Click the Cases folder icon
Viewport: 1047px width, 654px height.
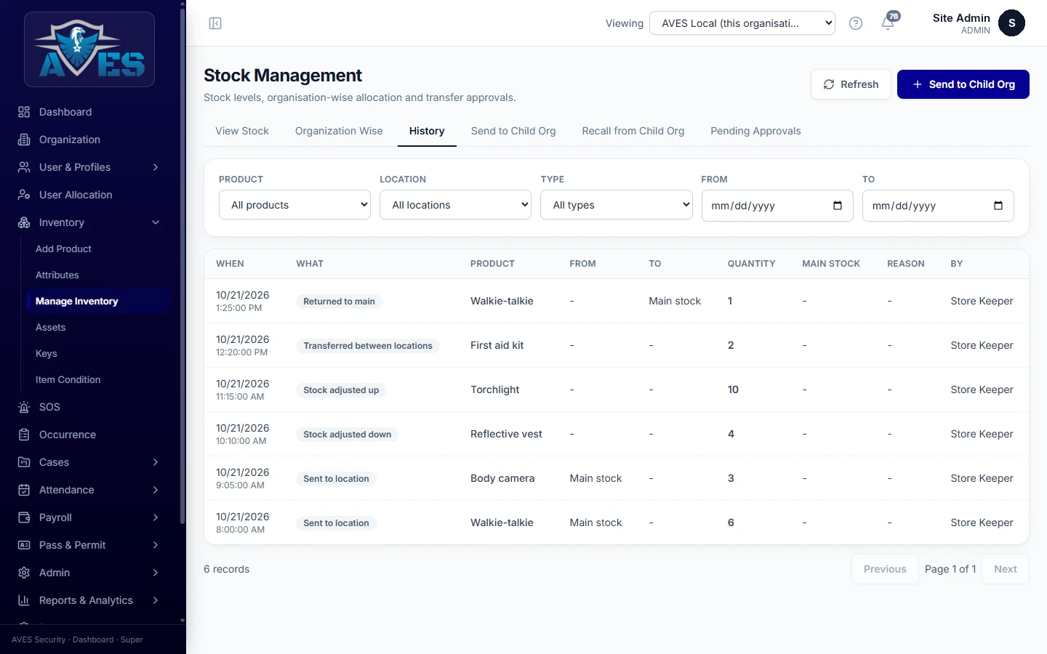coord(24,462)
